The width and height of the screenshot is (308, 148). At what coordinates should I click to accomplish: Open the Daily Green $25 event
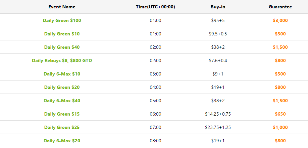click(62, 127)
